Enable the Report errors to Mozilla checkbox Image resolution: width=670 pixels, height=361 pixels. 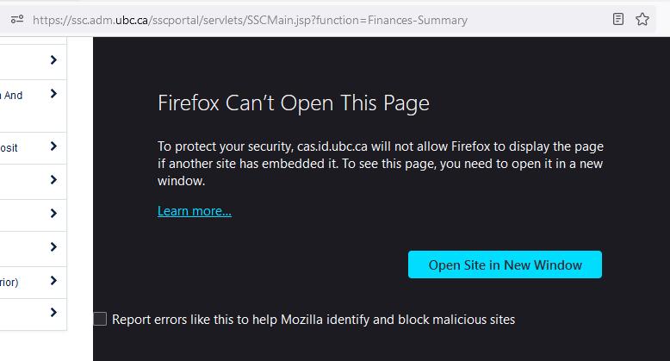point(100,319)
